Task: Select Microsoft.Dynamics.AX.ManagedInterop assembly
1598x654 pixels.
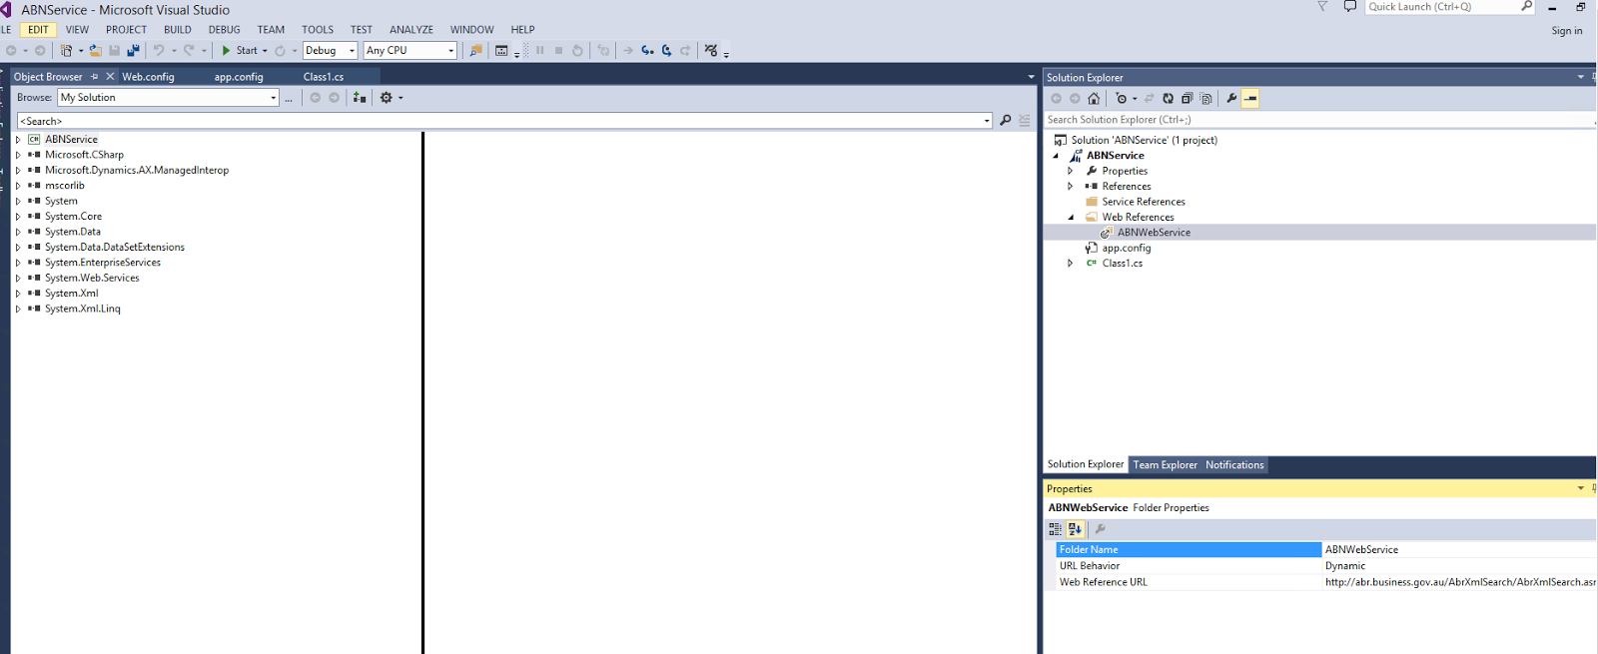Action: pyautogui.click(x=137, y=171)
